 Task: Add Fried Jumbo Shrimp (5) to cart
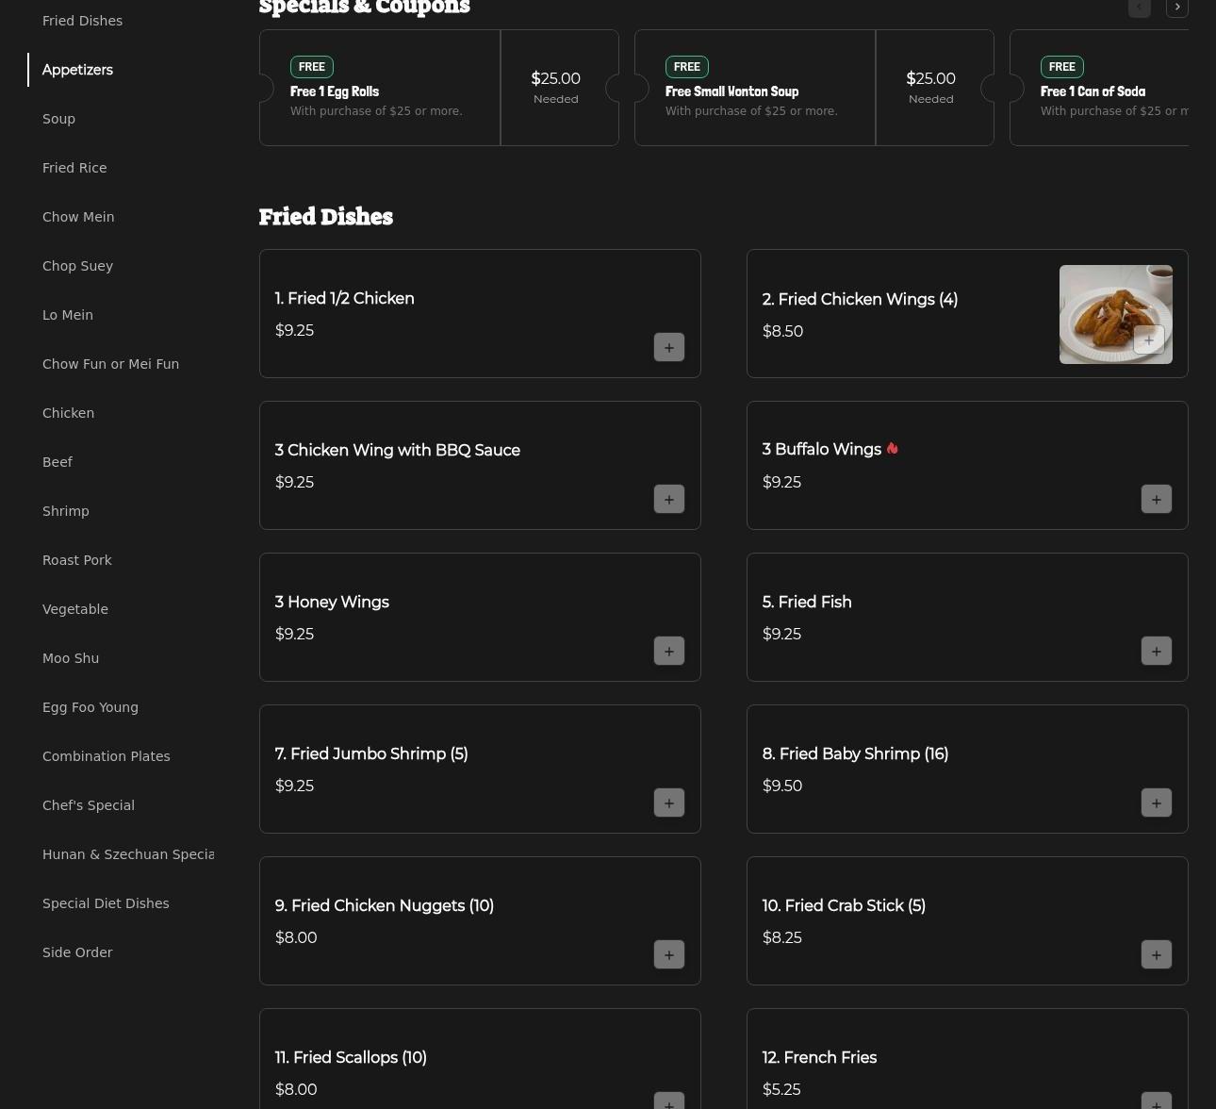click(x=669, y=803)
